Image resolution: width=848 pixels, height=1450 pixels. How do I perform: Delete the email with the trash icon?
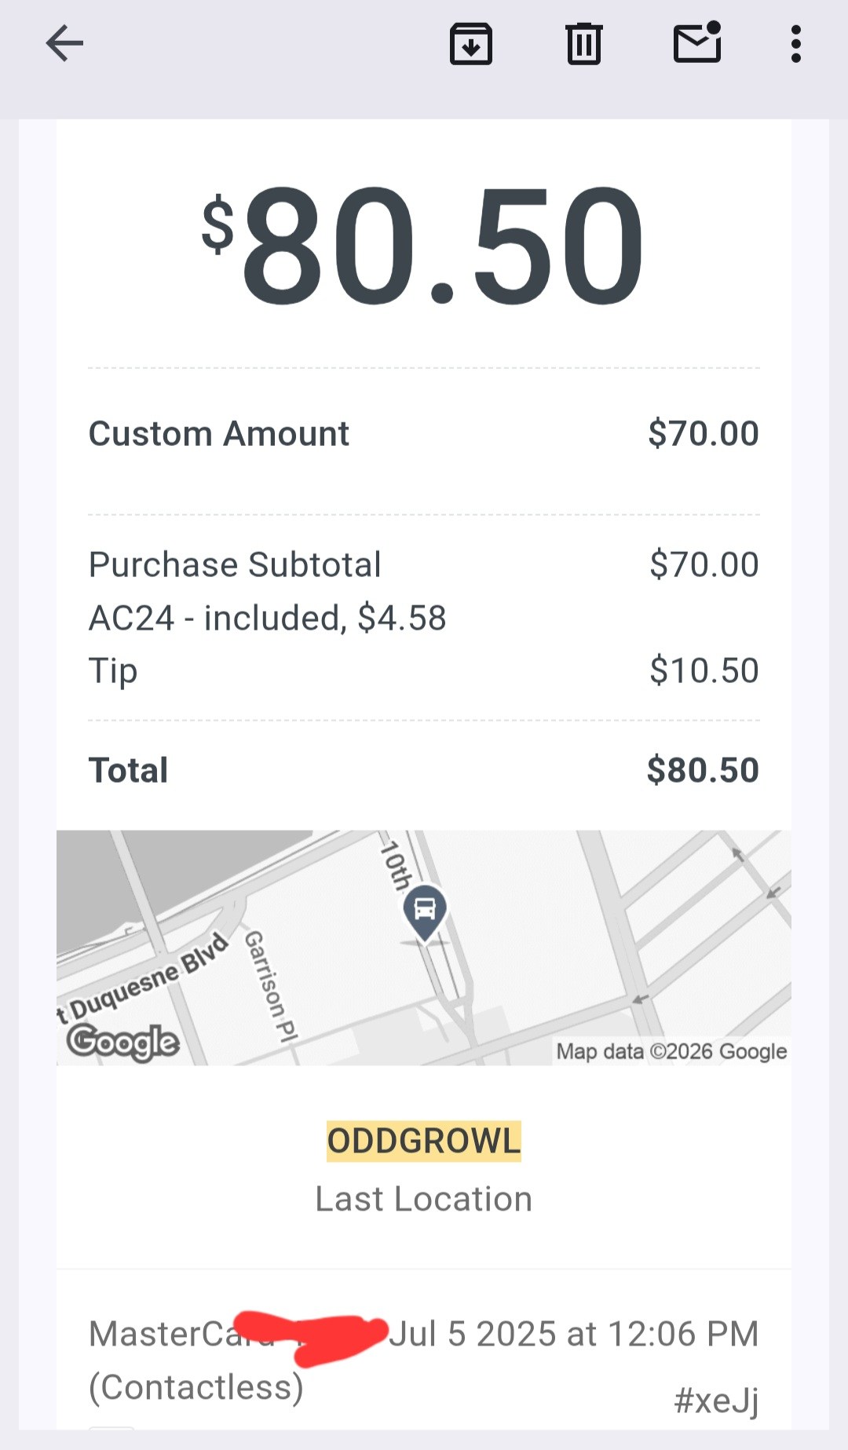coord(583,44)
